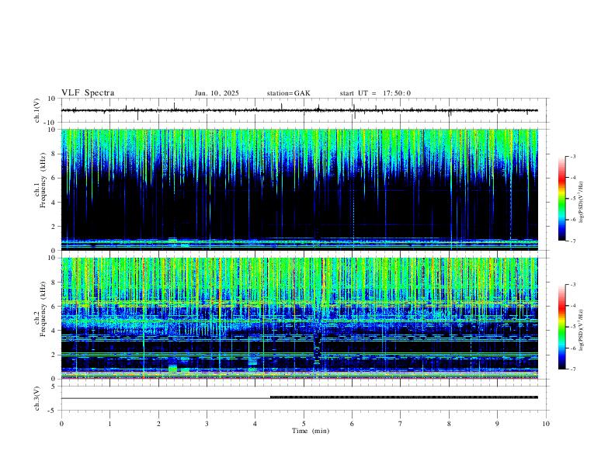Viewport: 615px width, 475px height.
Task: Click the "-3" label on ch.1 color bar
Action: click(572, 156)
